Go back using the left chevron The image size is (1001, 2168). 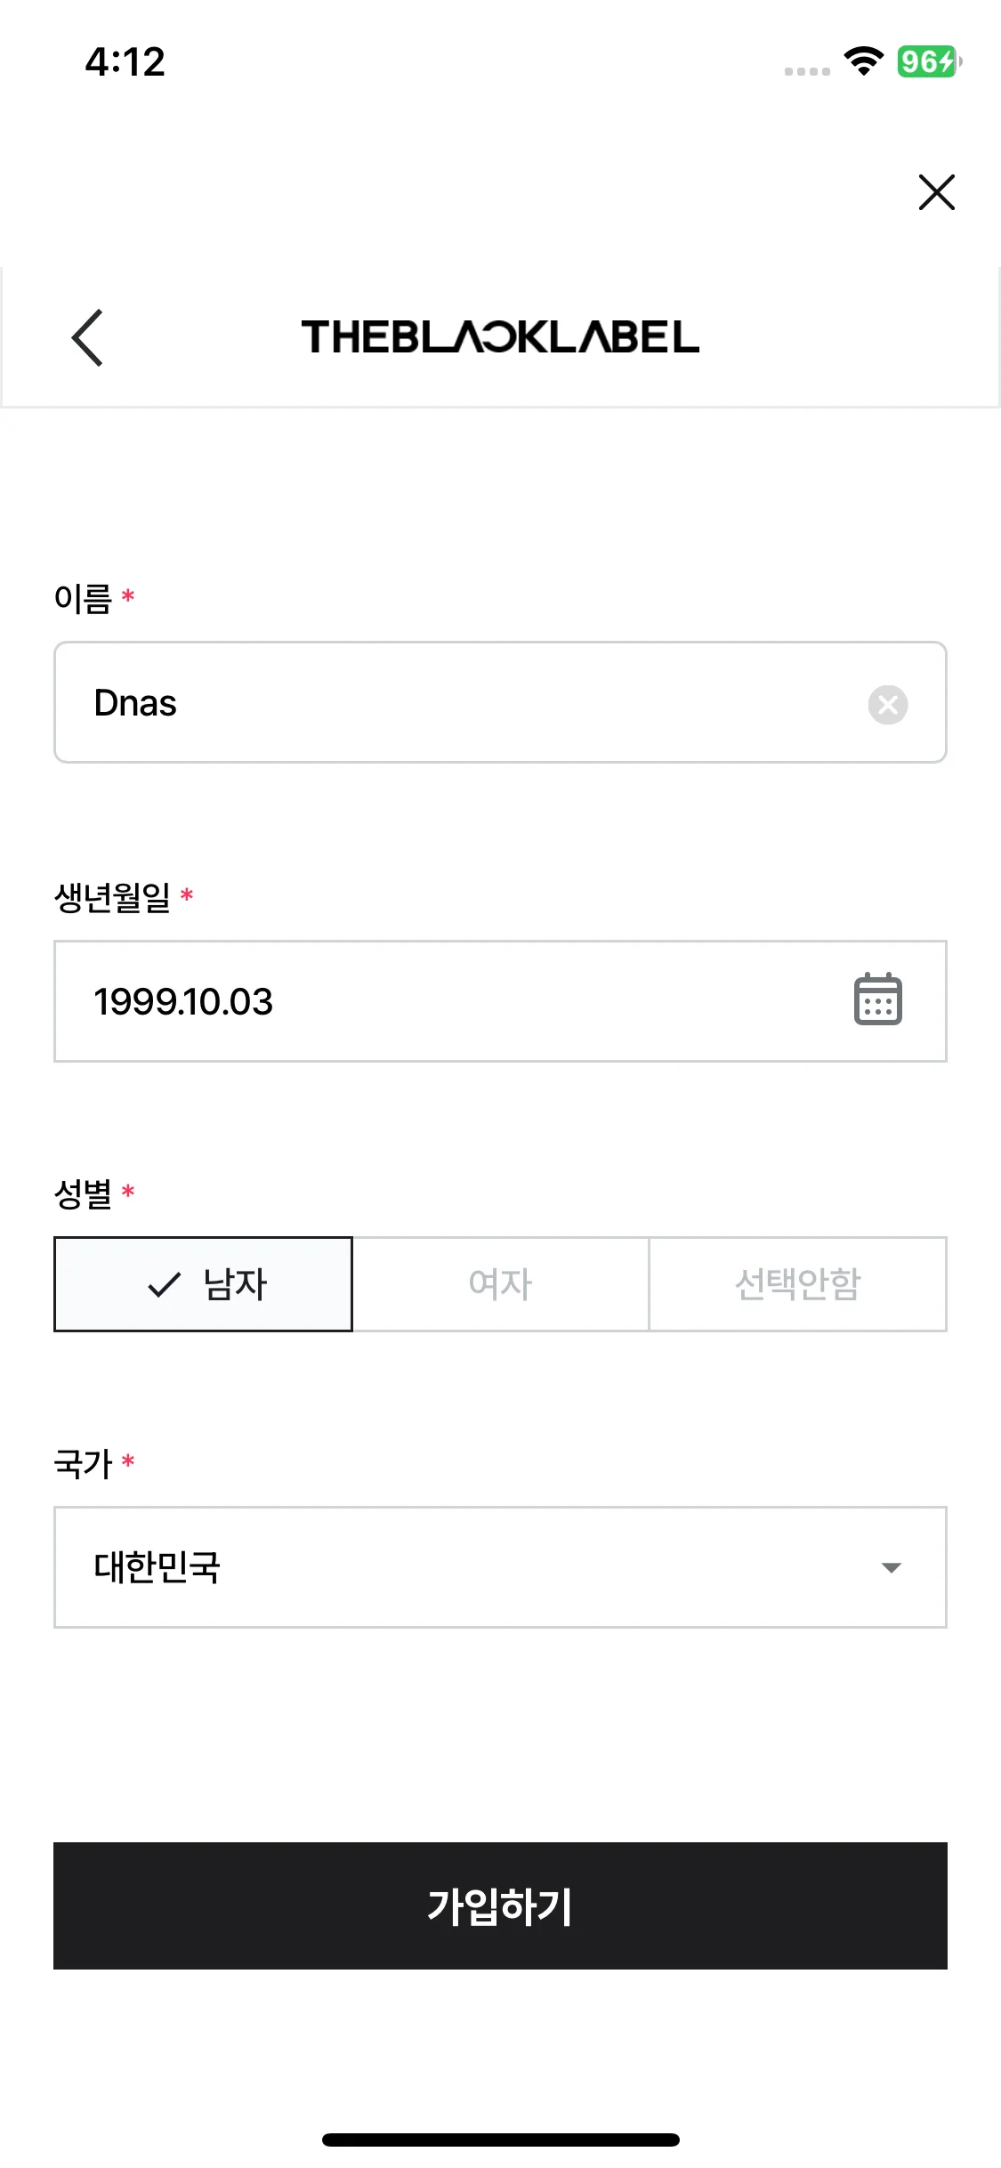tap(87, 338)
